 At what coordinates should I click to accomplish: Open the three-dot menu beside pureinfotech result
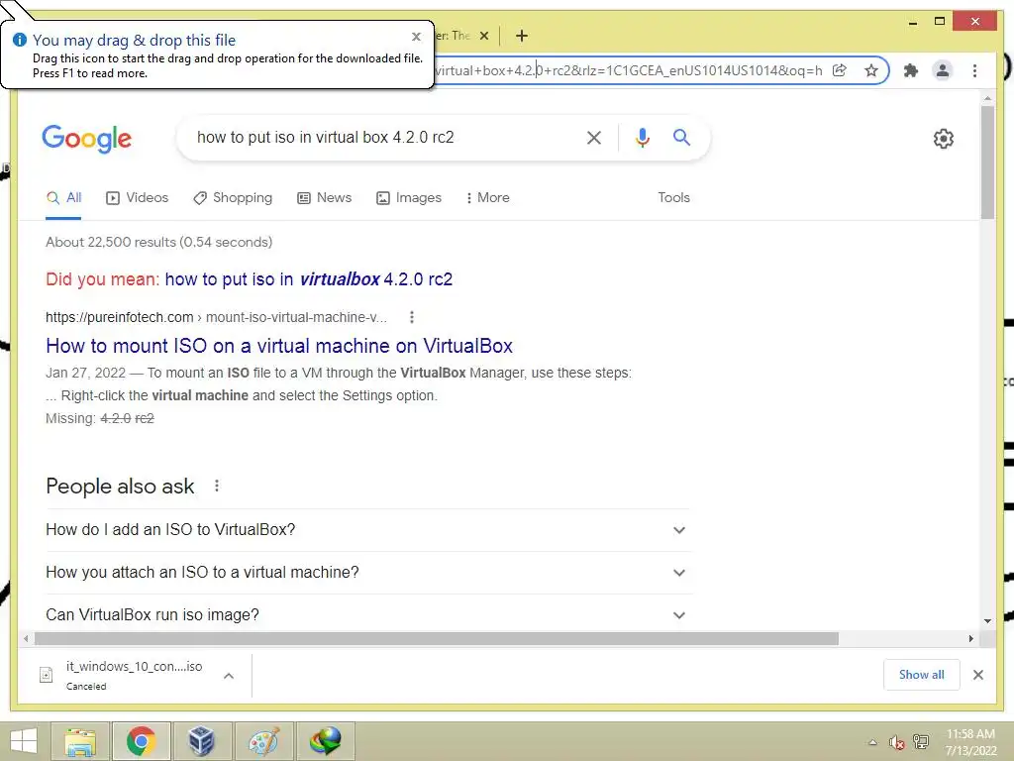click(412, 317)
